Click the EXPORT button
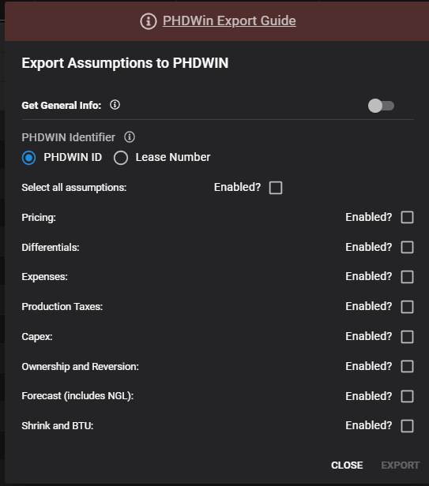Viewport: 429px width, 486px height. click(400, 465)
